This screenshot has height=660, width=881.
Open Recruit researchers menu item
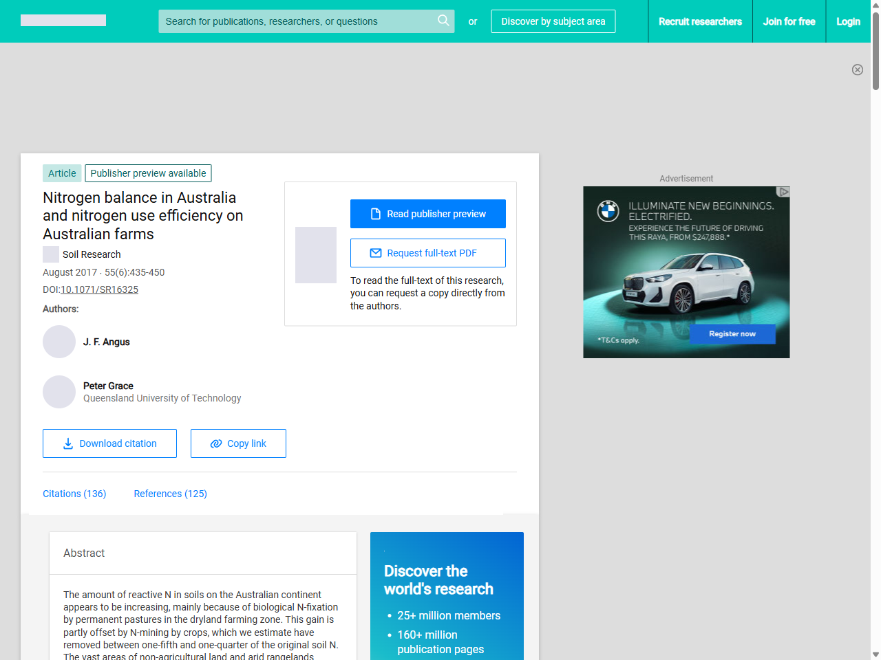700,21
